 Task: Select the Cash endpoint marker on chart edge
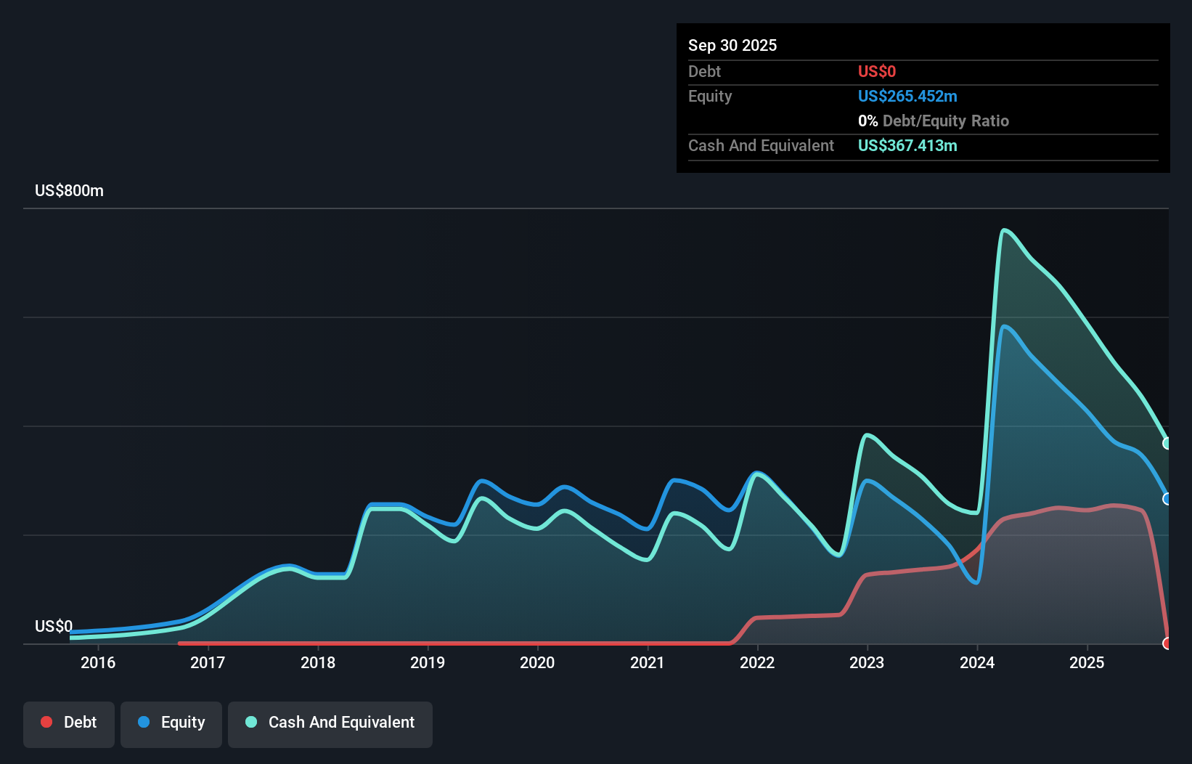pyautogui.click(x=1167, y=442)
